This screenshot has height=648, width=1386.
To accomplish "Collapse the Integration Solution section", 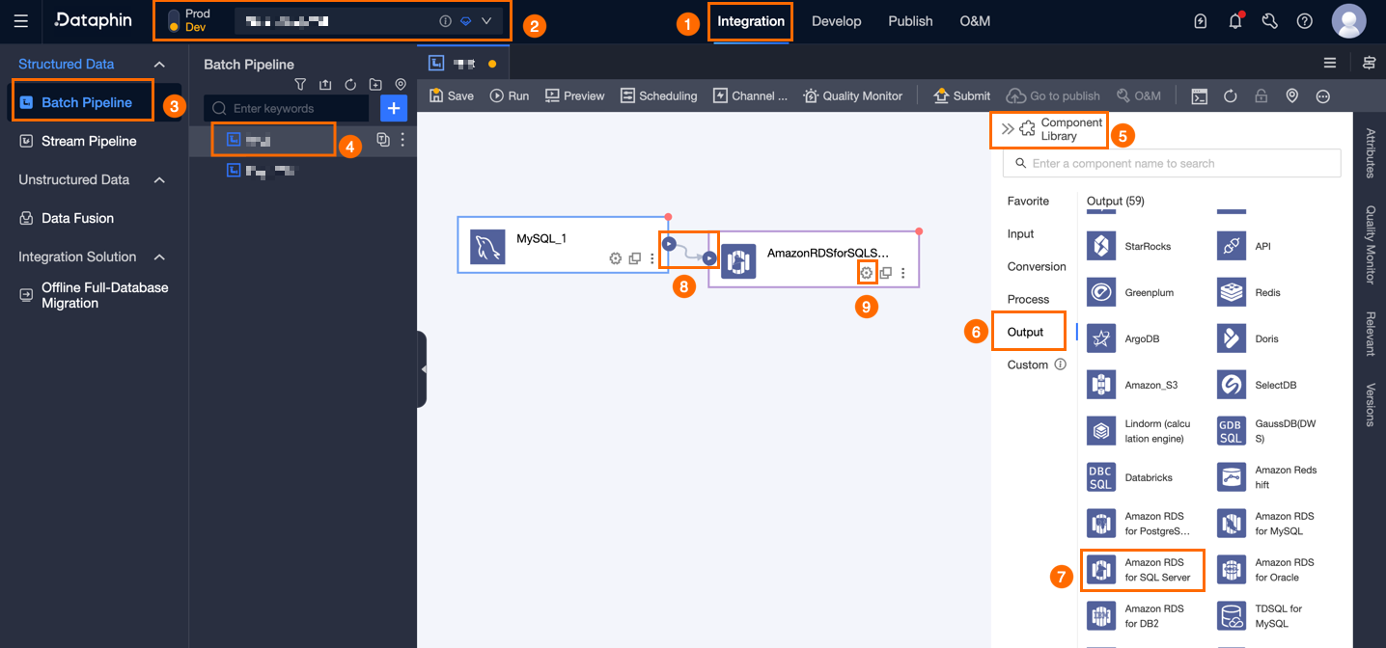I will [x=160, y=256].
